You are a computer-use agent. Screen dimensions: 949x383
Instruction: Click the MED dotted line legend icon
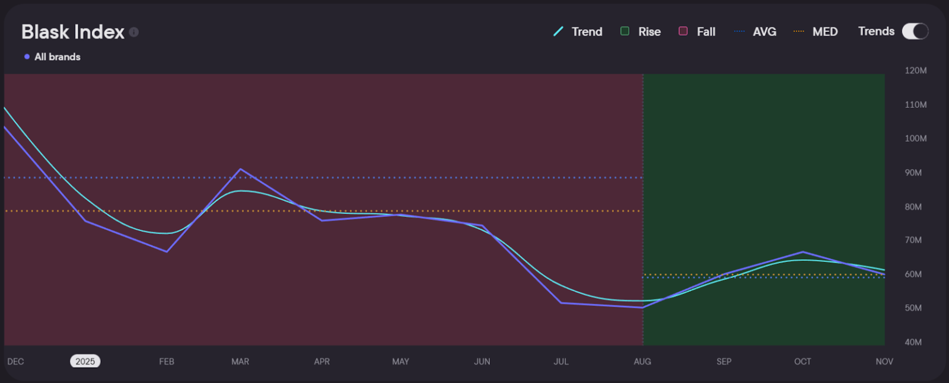tap(799, 31)
